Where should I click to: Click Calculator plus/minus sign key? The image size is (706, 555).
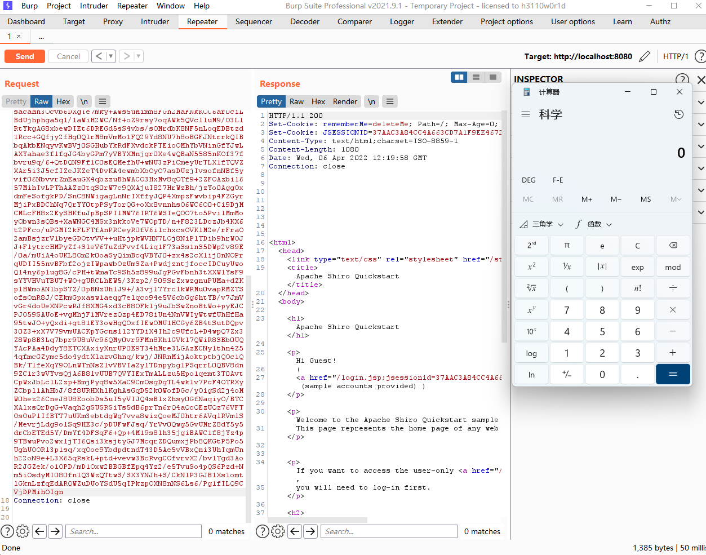tap(567, 374)
